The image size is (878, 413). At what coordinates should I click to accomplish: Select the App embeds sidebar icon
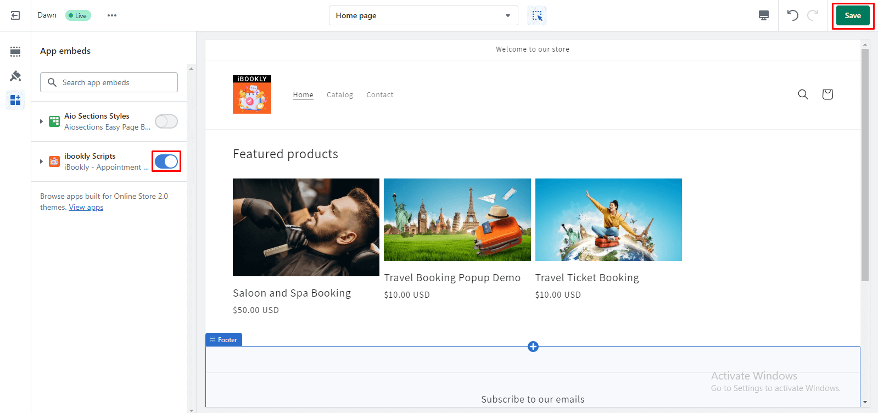[15, 100]
